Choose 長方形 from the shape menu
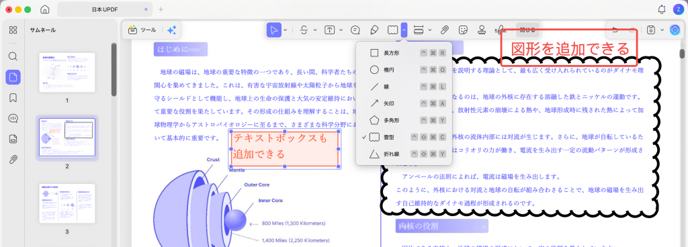 coord(404,53)
